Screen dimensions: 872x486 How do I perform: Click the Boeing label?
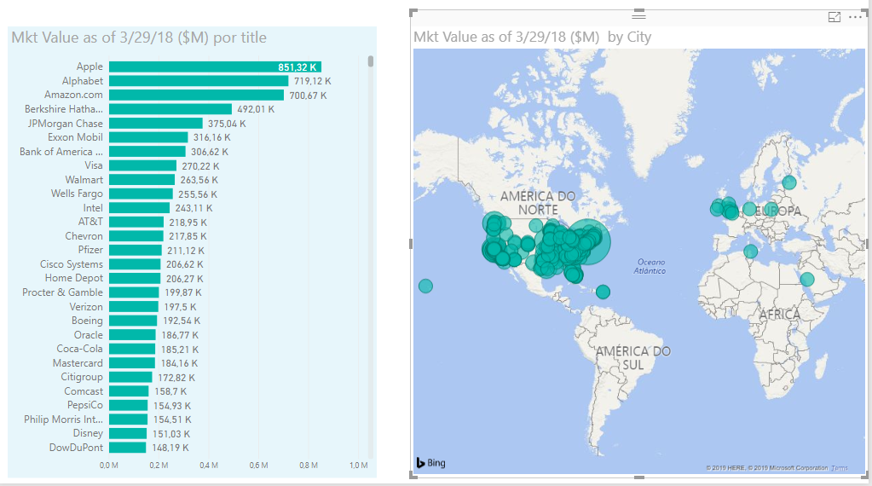coord(87,321)
